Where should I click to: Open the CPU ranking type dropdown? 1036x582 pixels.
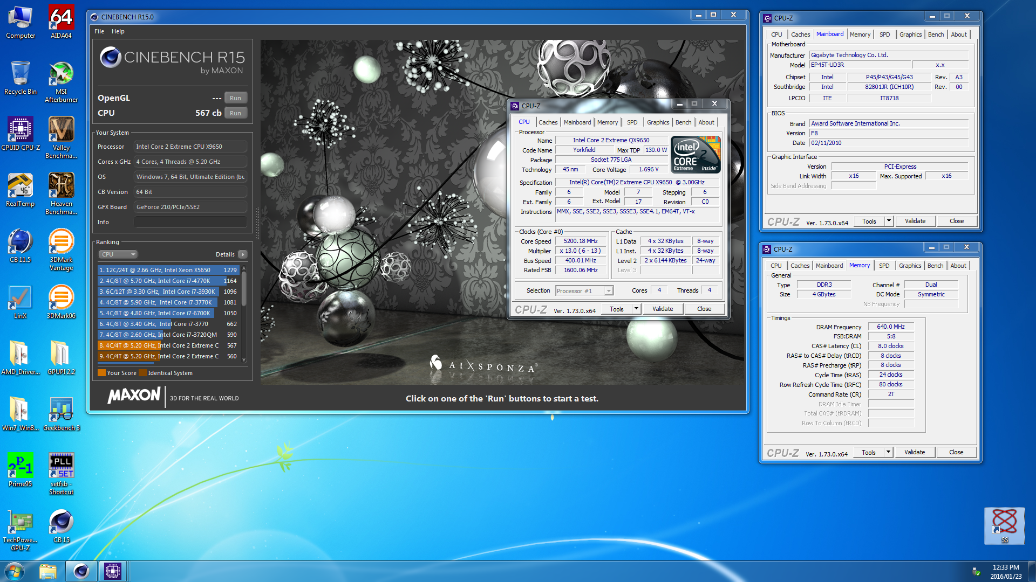pyautogui.click(x=118, y=254)
